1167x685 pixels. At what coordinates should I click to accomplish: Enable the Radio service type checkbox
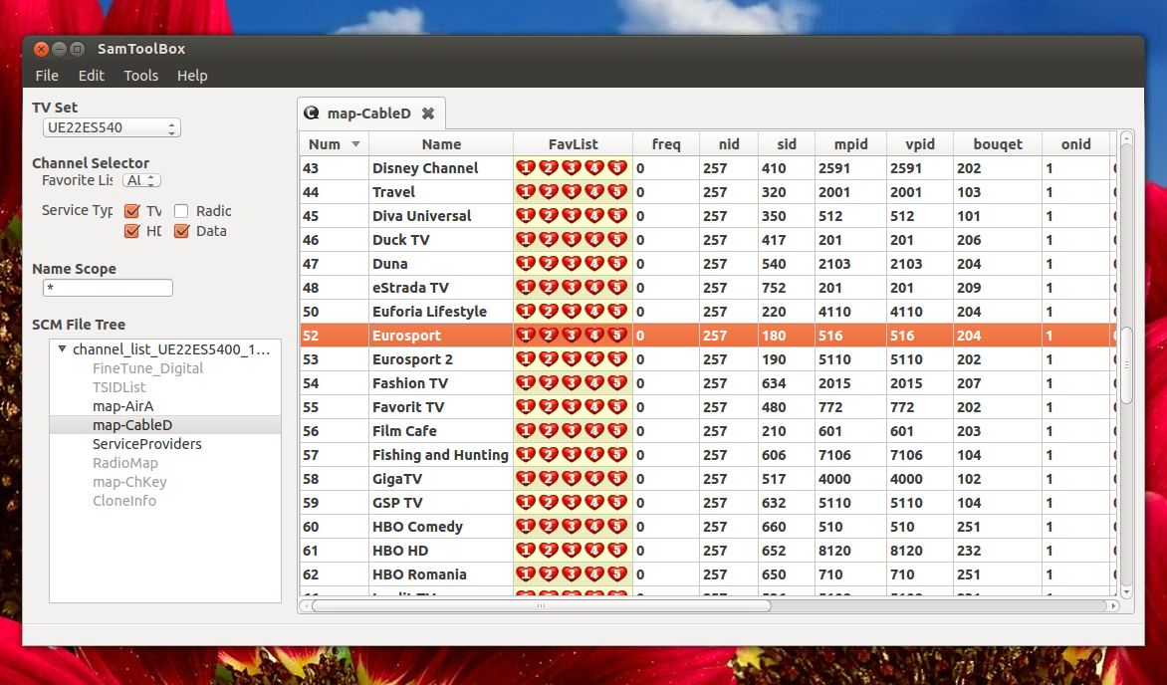tap(179, 211)
